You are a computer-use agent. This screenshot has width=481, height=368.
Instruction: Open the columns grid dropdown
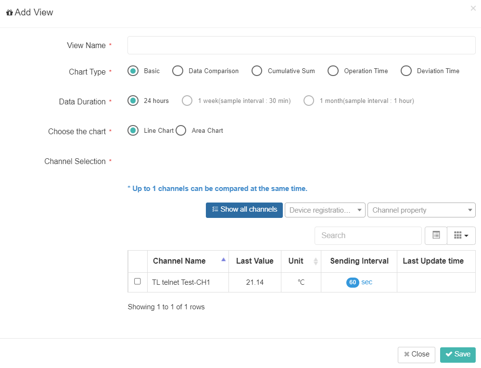461,235
